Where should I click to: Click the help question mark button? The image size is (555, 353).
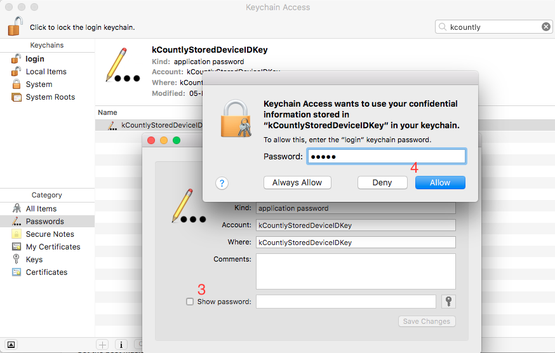point(222,183)
